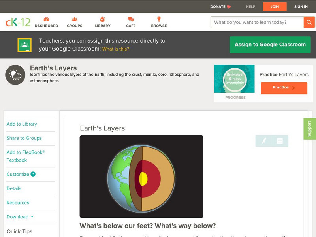
Task: Focus the 'What do you want to learn today?' search field
Action: pyautogui.click(x=257, y=22)
